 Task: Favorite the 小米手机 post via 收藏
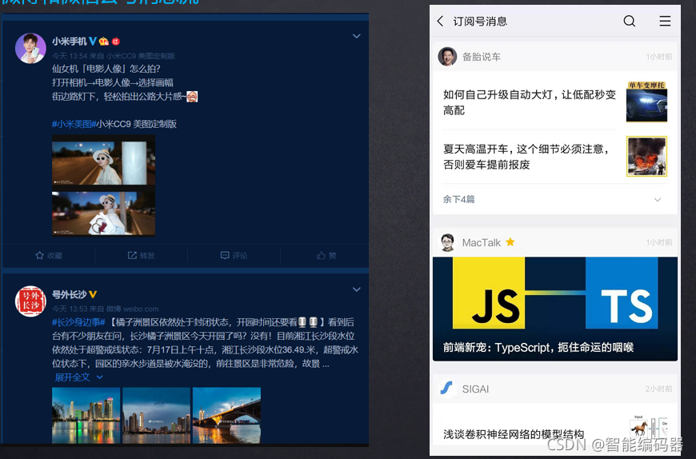(x=48, y=256)
